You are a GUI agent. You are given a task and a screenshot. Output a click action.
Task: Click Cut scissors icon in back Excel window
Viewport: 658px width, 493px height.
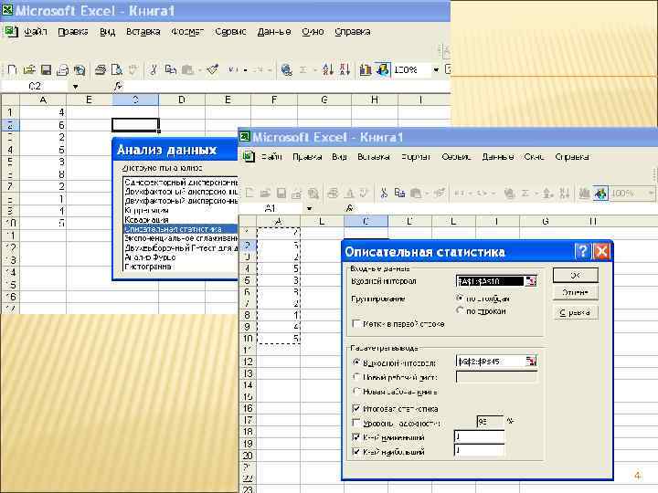154,69
